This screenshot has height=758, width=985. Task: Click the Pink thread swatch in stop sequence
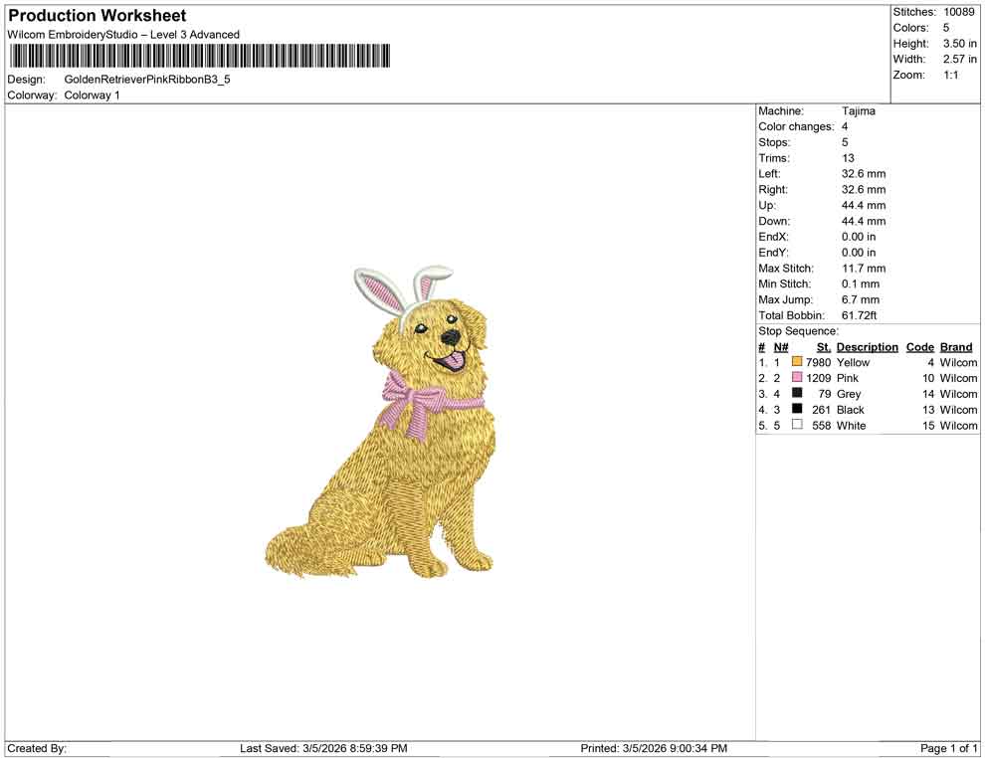pyautogui.click(x=796, y=378)
